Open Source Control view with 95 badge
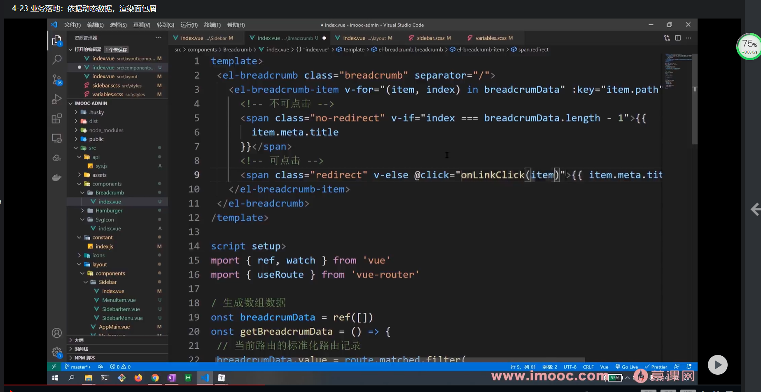The height and width of the screenshot is (392, 761). (57, 79)
